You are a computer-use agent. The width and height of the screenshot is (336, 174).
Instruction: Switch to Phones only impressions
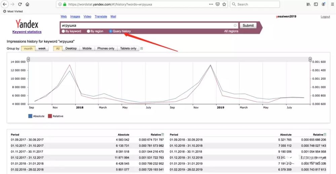point(106,48)
